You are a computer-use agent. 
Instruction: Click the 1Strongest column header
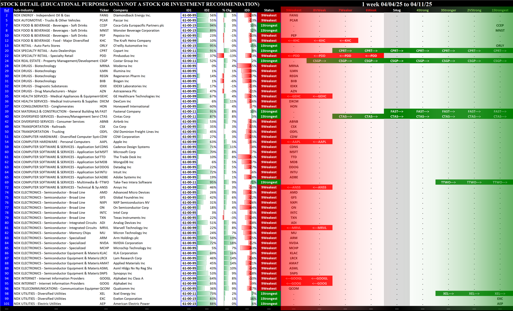pos(500,10)
